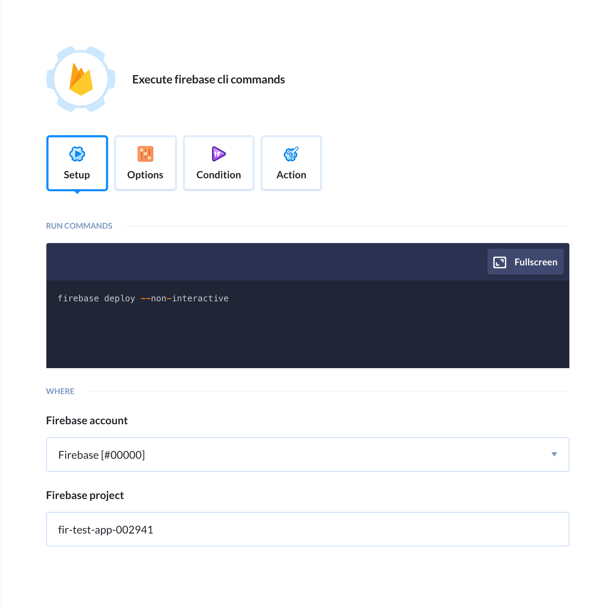Click the orange Options sliders icon
The image size is (615, 604).
point(145,154)
